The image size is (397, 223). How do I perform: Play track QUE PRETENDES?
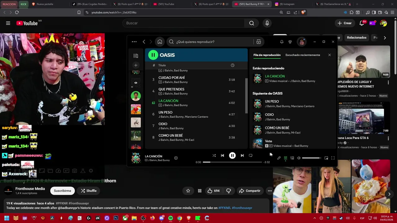[197, 91]
